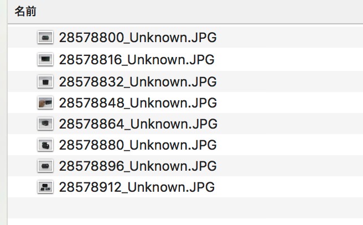The width and height of the screenshot is (363, 225).
Task: Select file name 28578896_Unknown.JPG
Action: point(138,166)
